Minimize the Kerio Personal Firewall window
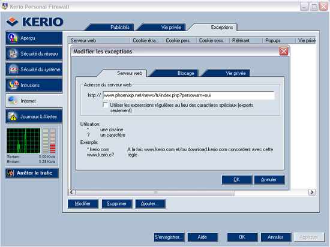 pyautogui.click(x=304, y=7)
